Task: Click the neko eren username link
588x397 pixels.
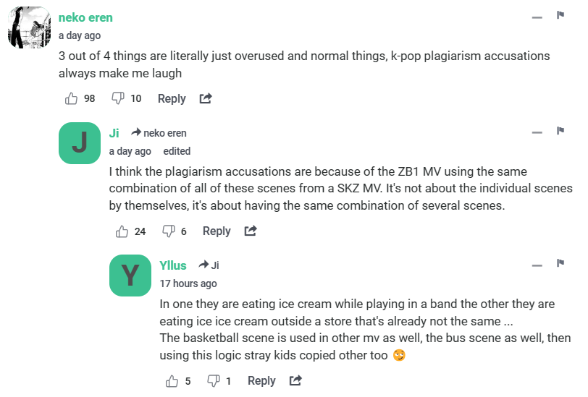Action: (x=85, y=17)
